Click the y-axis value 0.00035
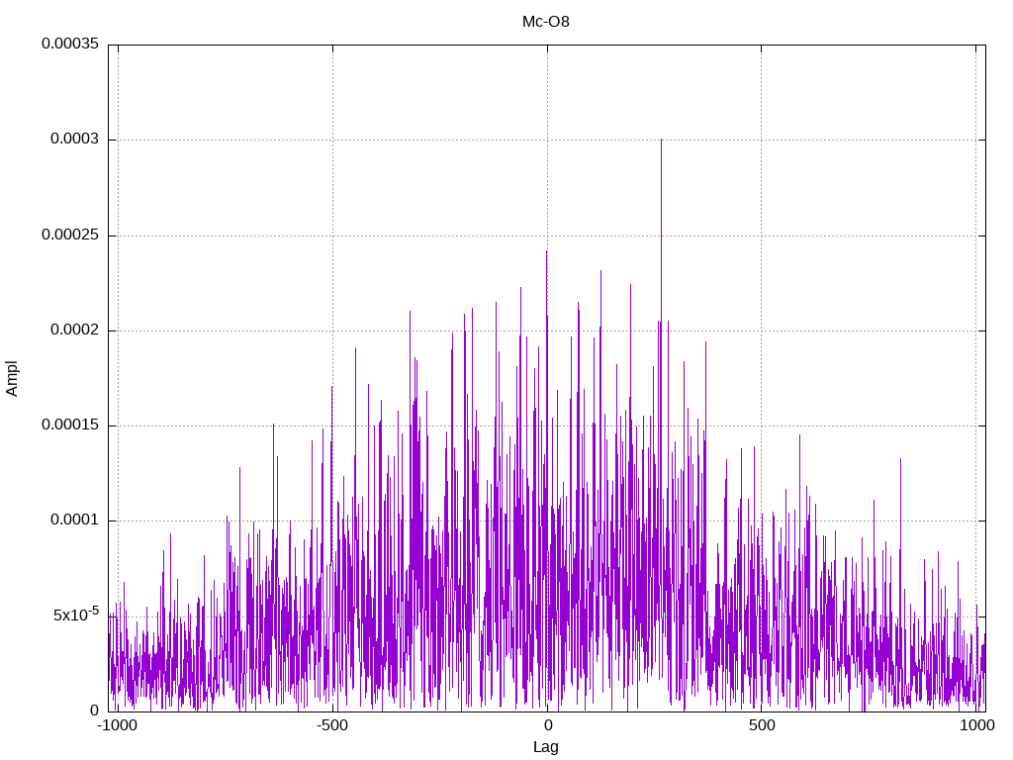 (70, 44)
